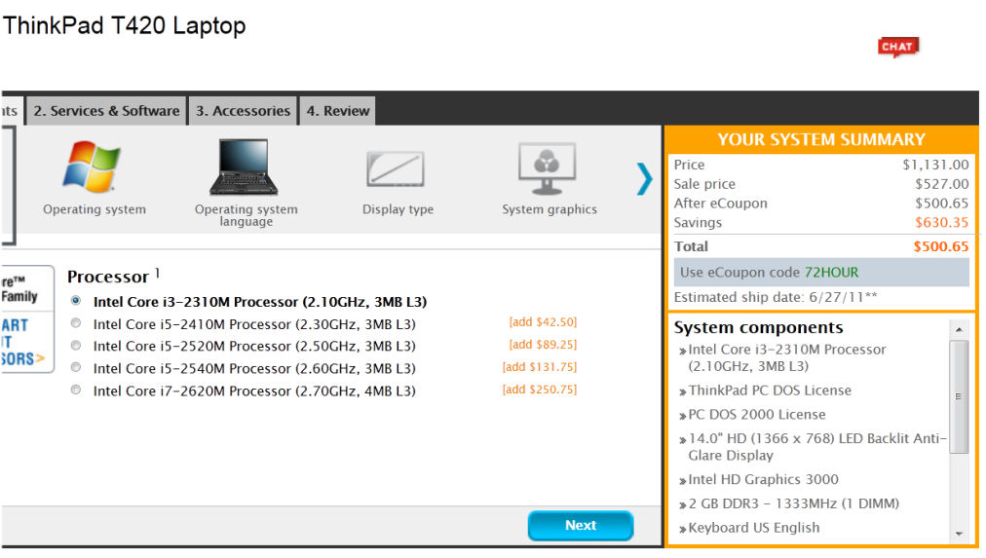Open the red CHAT bubble icon

click(x=896, y=47)
